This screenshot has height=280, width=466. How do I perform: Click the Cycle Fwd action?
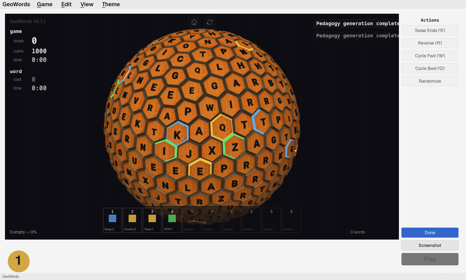tap(430, 55)
